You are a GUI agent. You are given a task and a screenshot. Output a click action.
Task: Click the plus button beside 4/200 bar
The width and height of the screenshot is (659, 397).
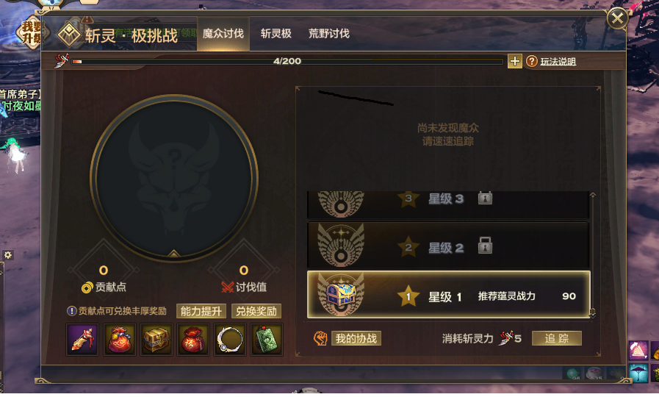(515, 62)
